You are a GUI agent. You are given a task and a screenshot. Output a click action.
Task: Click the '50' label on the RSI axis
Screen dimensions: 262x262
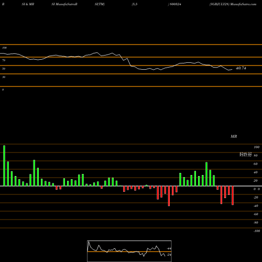coord(4,69)
